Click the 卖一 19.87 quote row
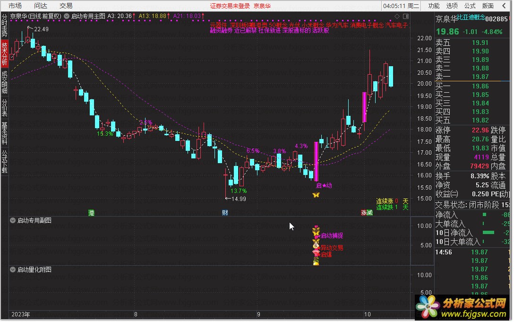Viewport: 514px width, 322px height. 472,77
